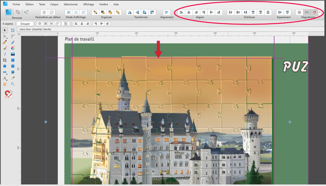Toggle force pixel alignment in Magnétisme
The width and height of the screenshot is (326, 186).
(x=300, y=12)
